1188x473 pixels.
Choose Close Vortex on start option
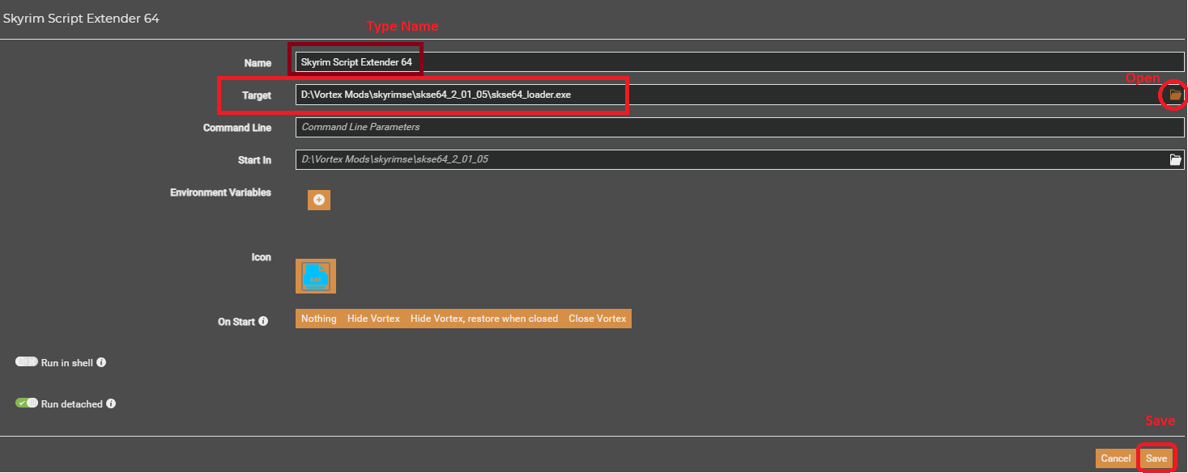(x=598, y=319)
